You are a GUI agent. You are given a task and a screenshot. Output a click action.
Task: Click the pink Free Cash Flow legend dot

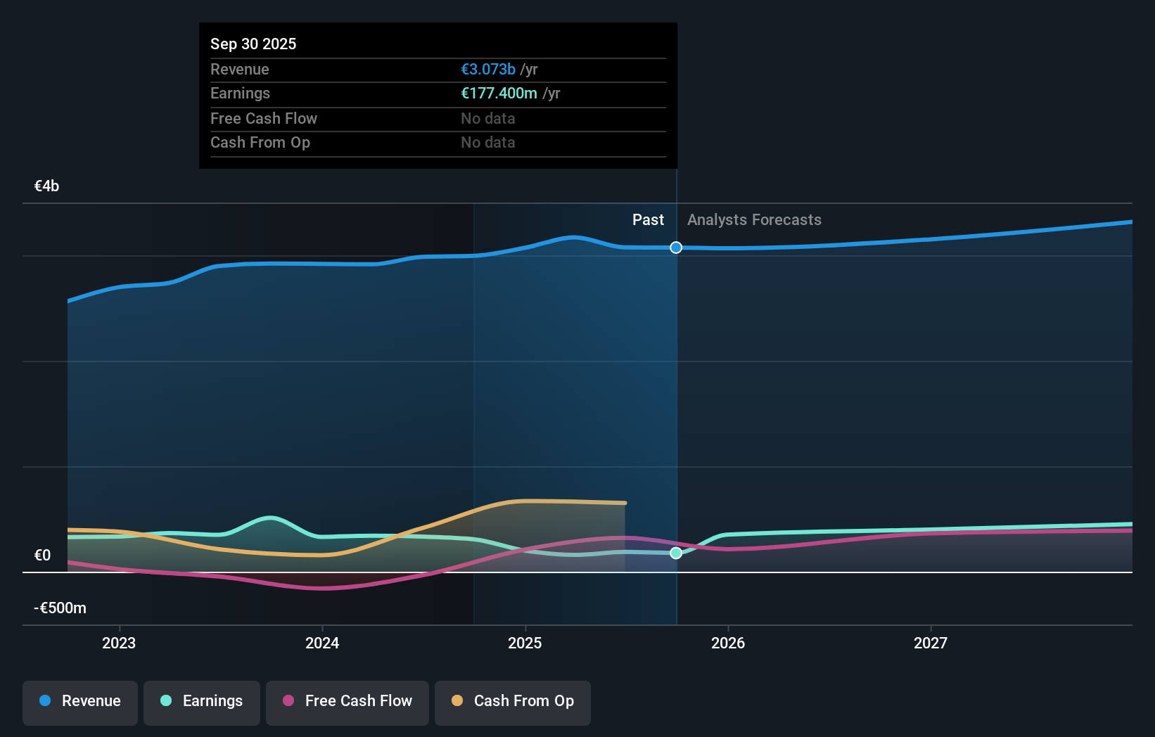coord(288,701)
